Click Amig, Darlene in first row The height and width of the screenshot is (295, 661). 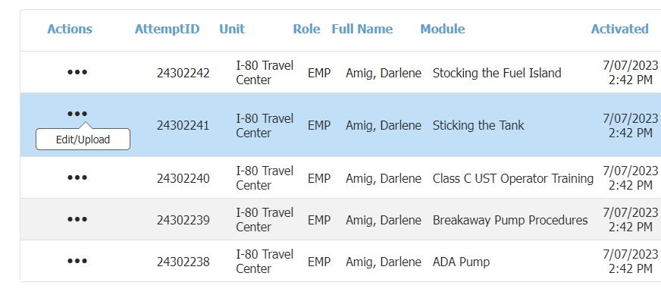pos(384,73)
